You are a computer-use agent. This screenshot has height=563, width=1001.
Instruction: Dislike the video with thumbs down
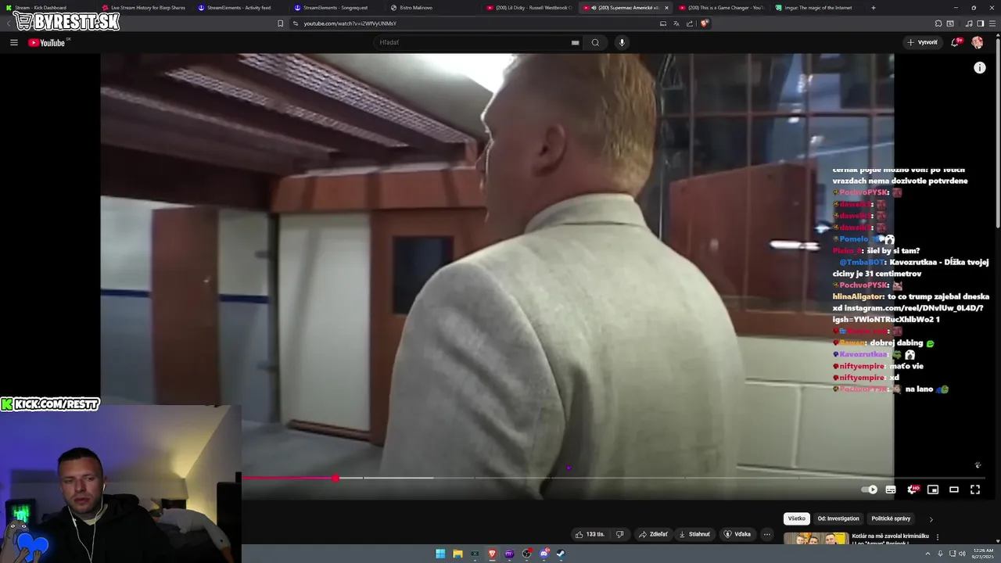click(619, 534)
